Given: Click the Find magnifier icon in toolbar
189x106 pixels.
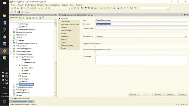Looking at the screenshot, I should point(49,8).
